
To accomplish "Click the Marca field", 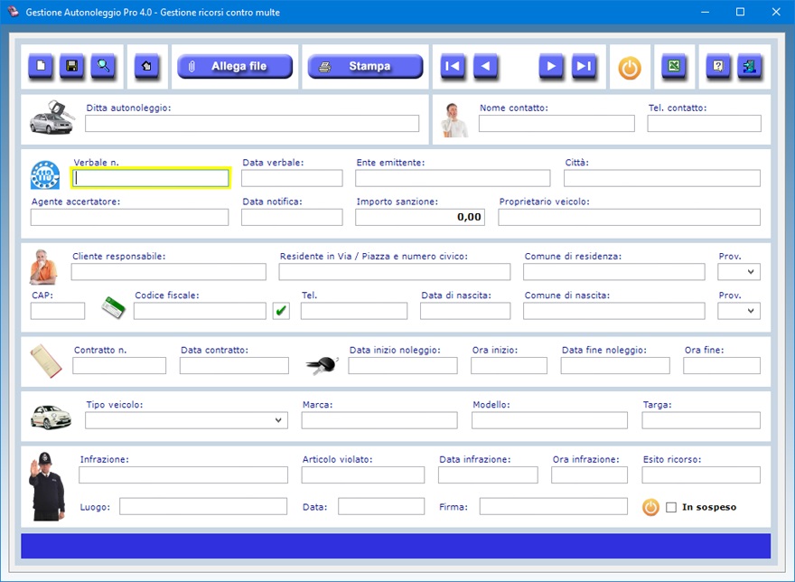I will pyautogui.click(x=379, y=420).
